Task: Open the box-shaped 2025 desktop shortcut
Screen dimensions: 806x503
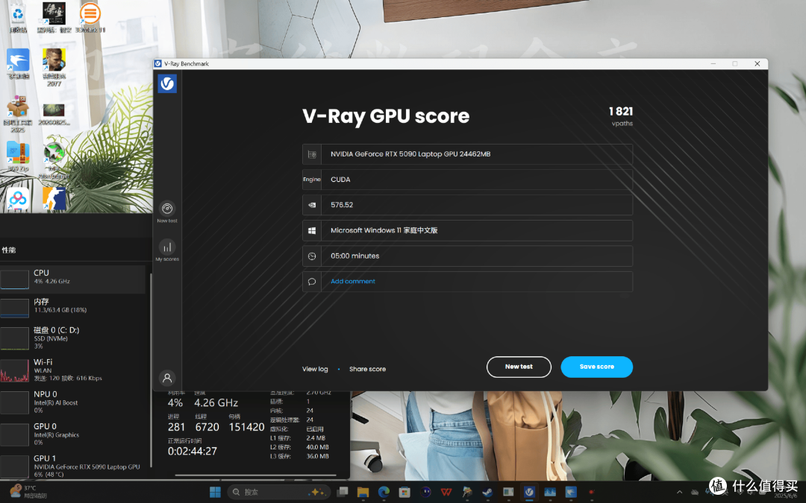Action: [18, 114]
